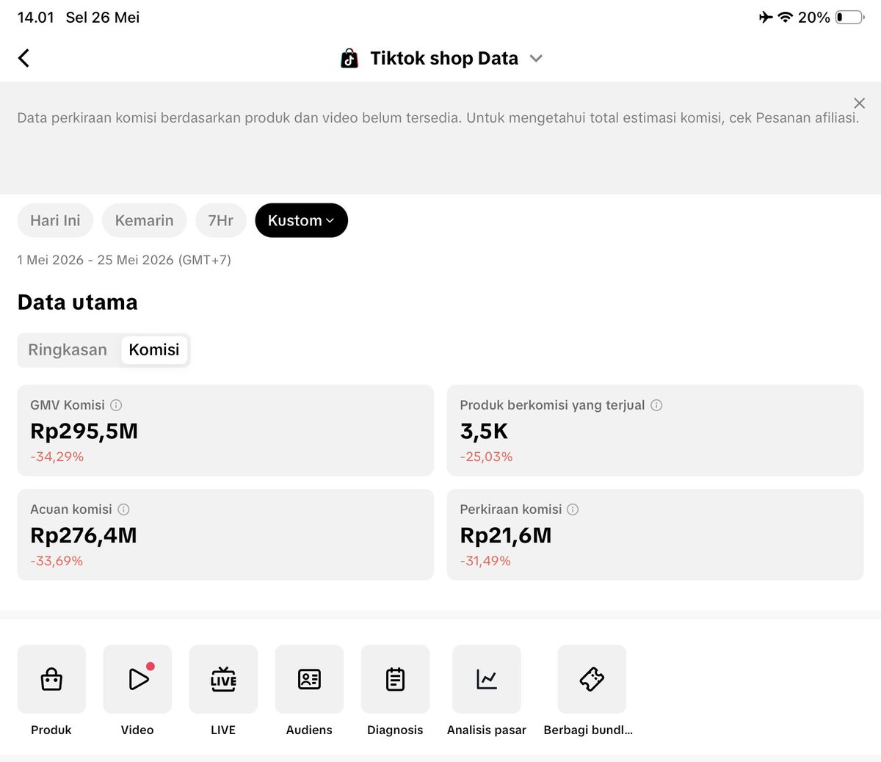The image size is (881, 762).
Task: Dismiss the commission data notice banner
Action: point(859,104)
